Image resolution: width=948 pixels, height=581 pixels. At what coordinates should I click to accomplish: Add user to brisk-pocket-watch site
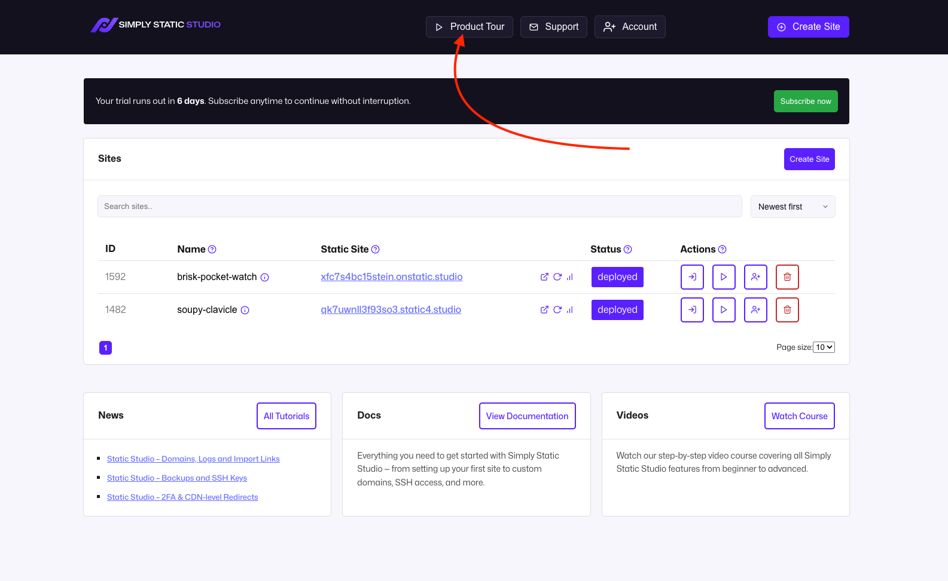click(755, 277)
